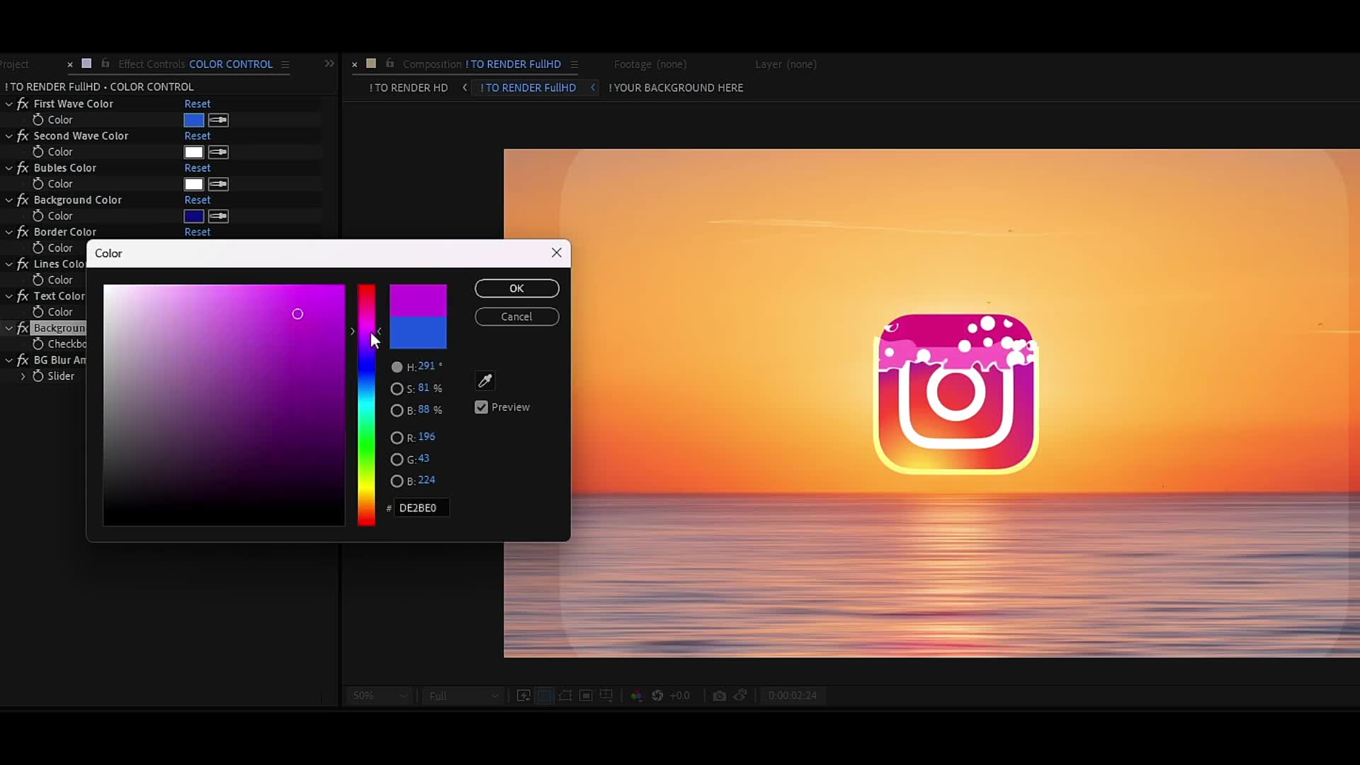
Task: Select the B blue radio button at 224
Action: 397,481
